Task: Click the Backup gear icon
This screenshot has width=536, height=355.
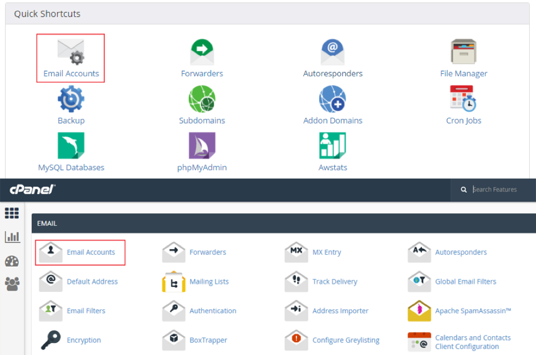Action: [x=71, y=99]
